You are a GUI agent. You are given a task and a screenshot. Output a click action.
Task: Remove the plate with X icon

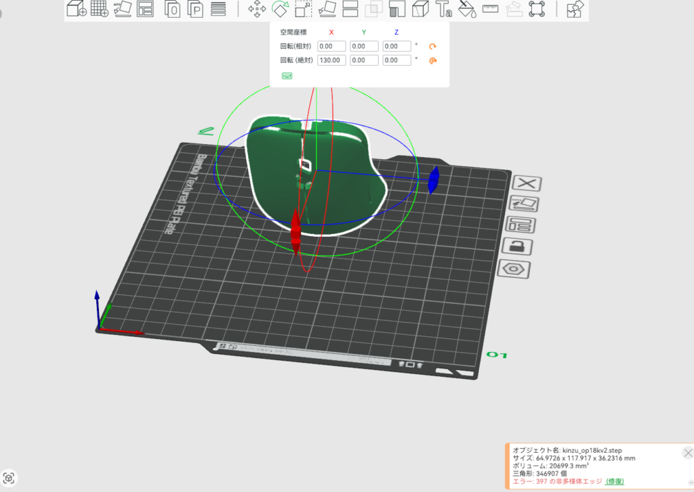coord(527,184)
